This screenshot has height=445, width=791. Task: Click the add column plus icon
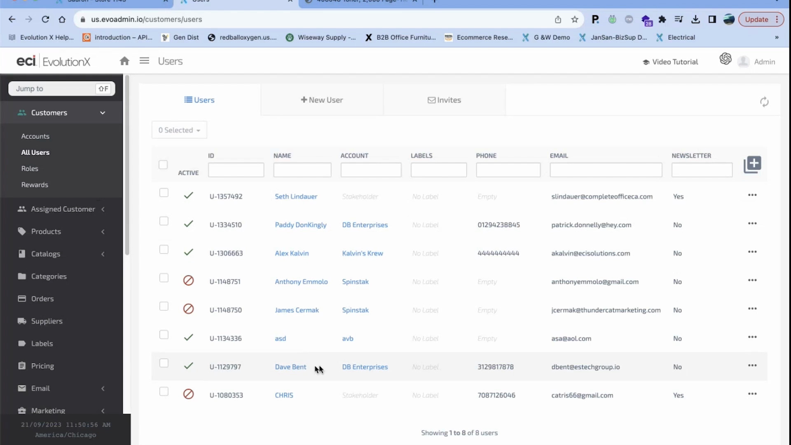click(752, 164)
